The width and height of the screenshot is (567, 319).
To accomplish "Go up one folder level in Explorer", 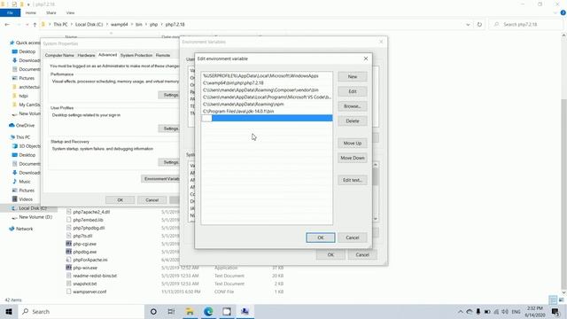I will click(35, 25).
